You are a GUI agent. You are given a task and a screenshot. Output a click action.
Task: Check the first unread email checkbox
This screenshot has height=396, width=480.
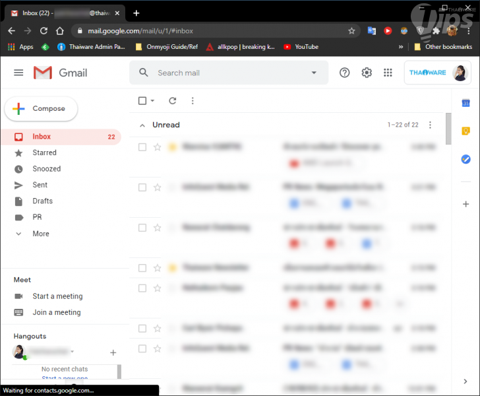click(142, 147)
